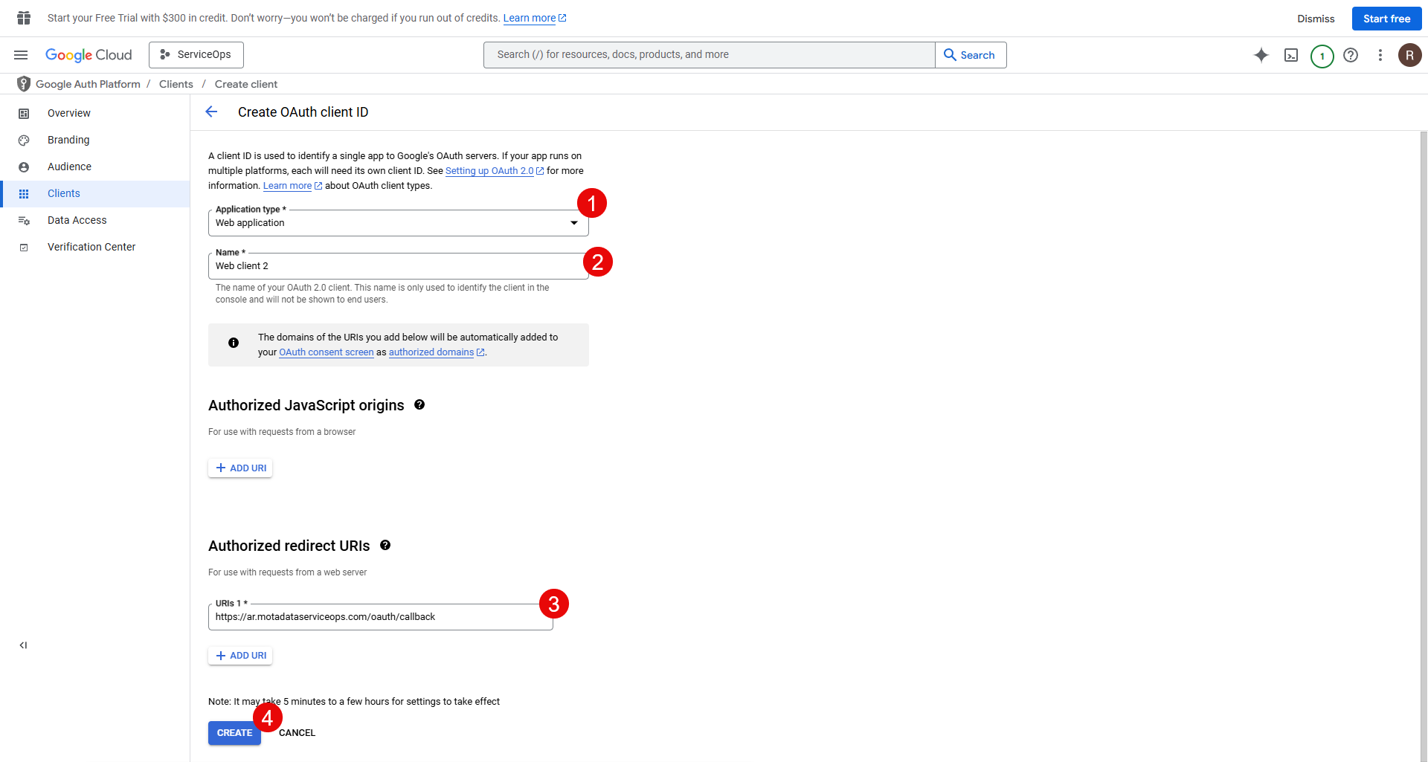Activate Cloud Shell terminal icon

pyautogui.click(x=1291, y=55)
